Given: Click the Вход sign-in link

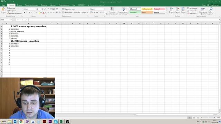Looking at the screenshot, I should 204,5.
